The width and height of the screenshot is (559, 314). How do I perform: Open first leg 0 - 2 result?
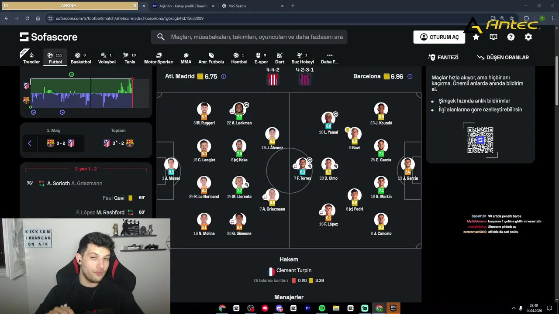[x=61, y=143]
